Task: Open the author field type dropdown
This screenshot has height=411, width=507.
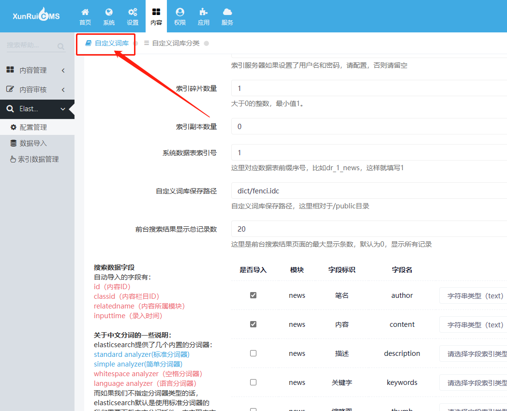Action: (473, 295)
